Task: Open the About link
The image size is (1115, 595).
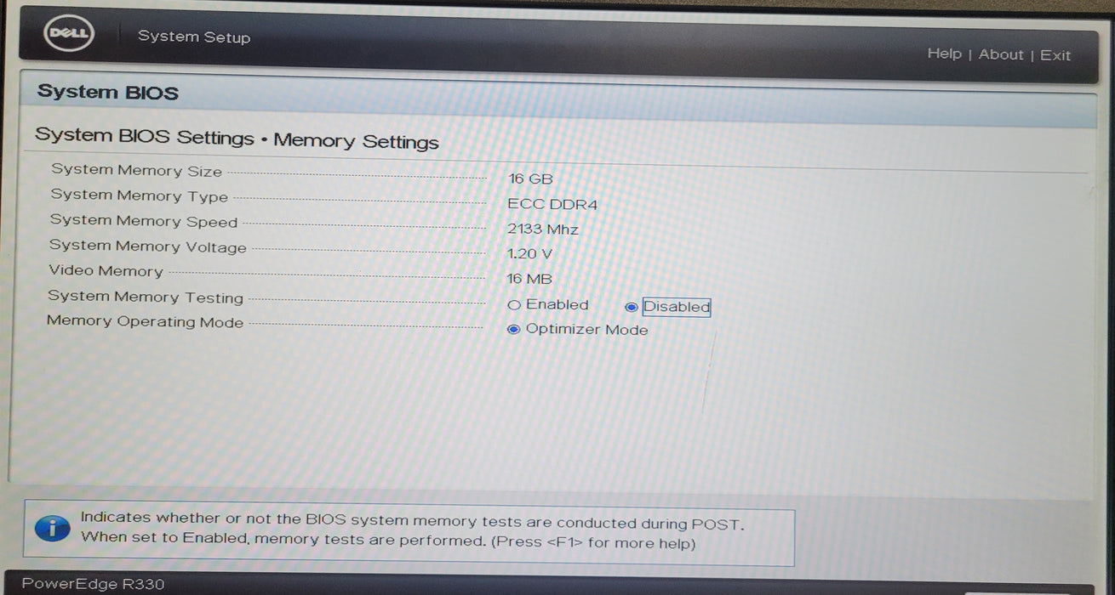Action: (1001, 54)
